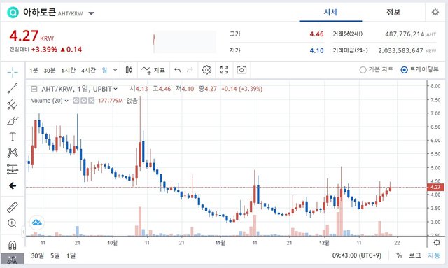
Task: Open the candlestick chart style selector
Action: pyautogui.click(x=129, y=70)
